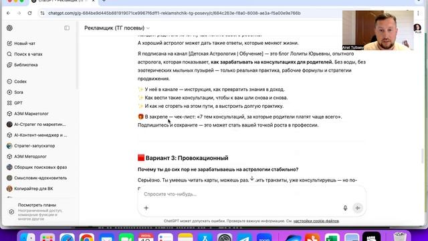Viewport: 428px width, 241px height.
Task: Open Calendar in the Dock
Action: coord(146,237)
